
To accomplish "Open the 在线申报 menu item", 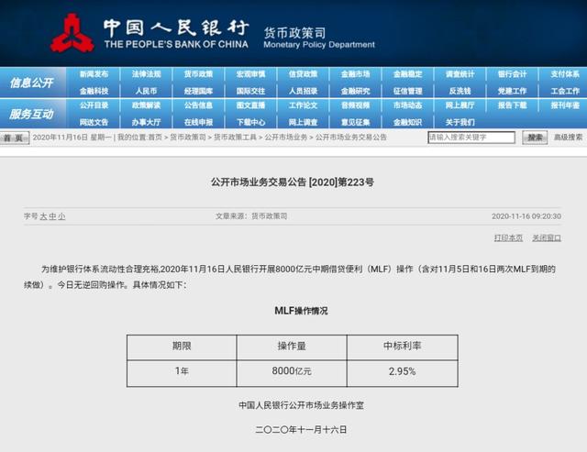I will point(198,122).
